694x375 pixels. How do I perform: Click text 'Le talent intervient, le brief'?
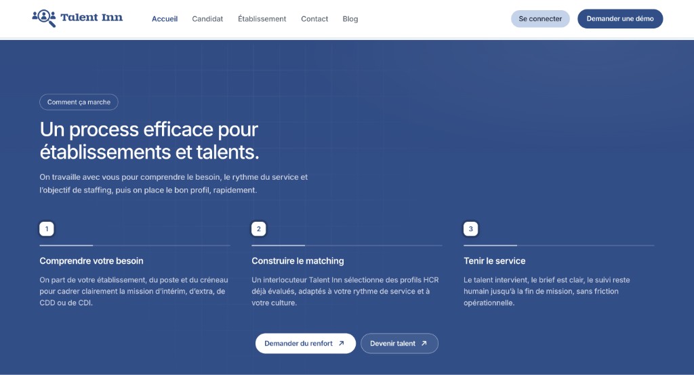[547, 292]
